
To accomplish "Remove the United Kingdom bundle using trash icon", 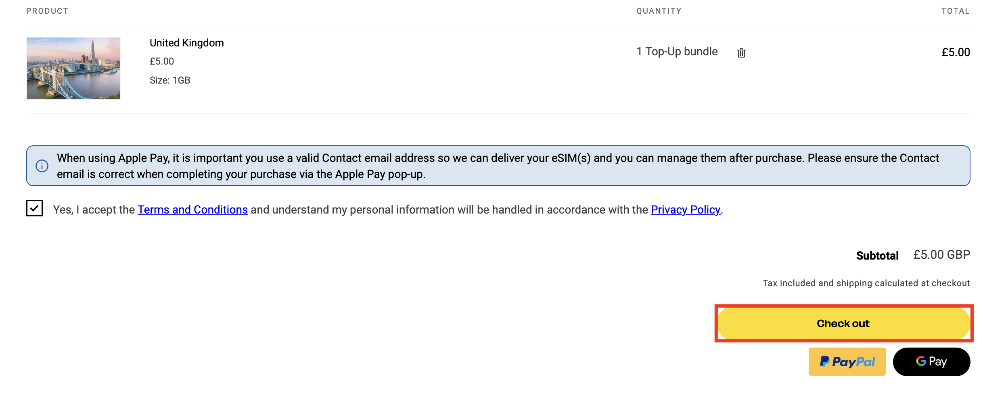I will 741,53.
